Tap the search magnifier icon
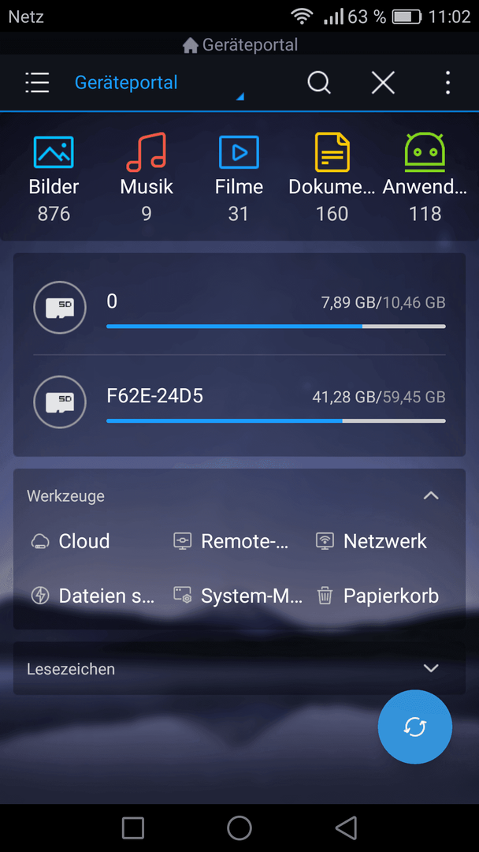The image size is (479, 852). coord(319,83)
